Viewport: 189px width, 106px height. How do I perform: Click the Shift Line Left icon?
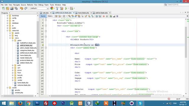(x=97, y=16)
